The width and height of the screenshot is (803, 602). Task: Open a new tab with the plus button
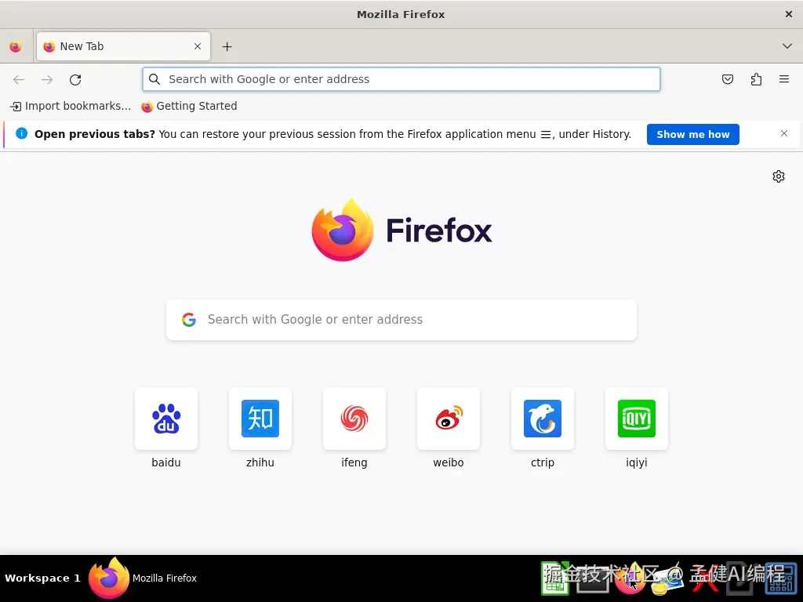coord(227,46)
